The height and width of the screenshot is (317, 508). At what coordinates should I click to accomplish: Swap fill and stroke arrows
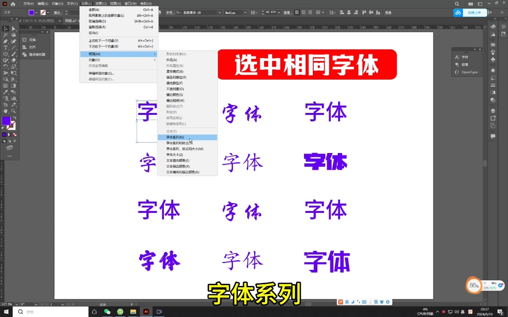14,118
